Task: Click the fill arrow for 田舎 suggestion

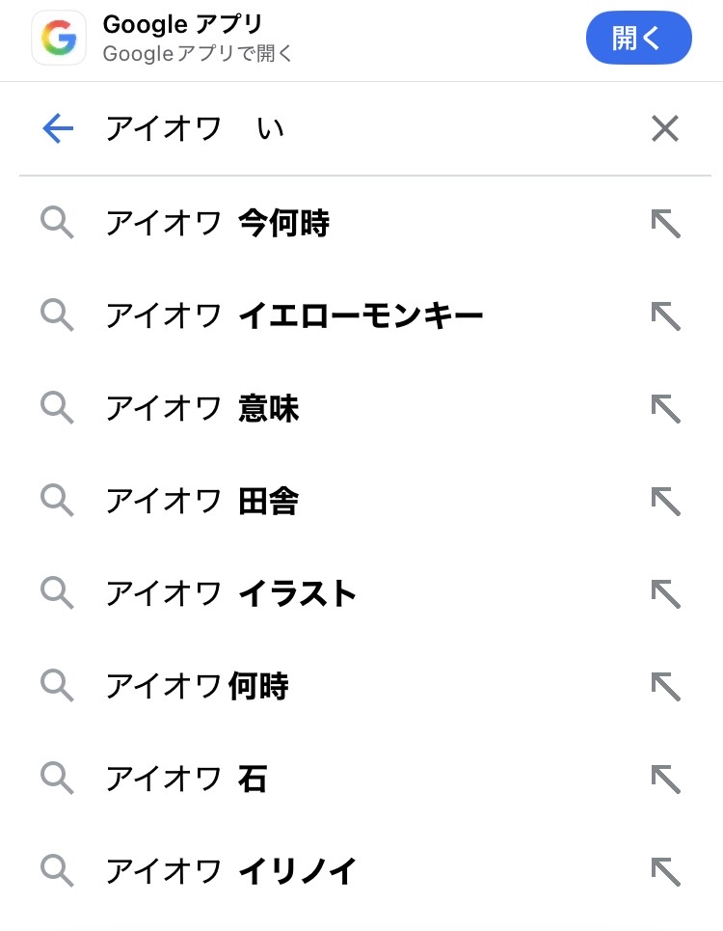Action: tap(665, 501)
